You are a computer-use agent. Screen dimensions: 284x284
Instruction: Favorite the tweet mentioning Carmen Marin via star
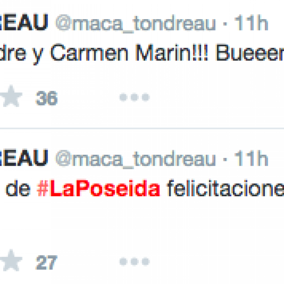click(11, 96)
